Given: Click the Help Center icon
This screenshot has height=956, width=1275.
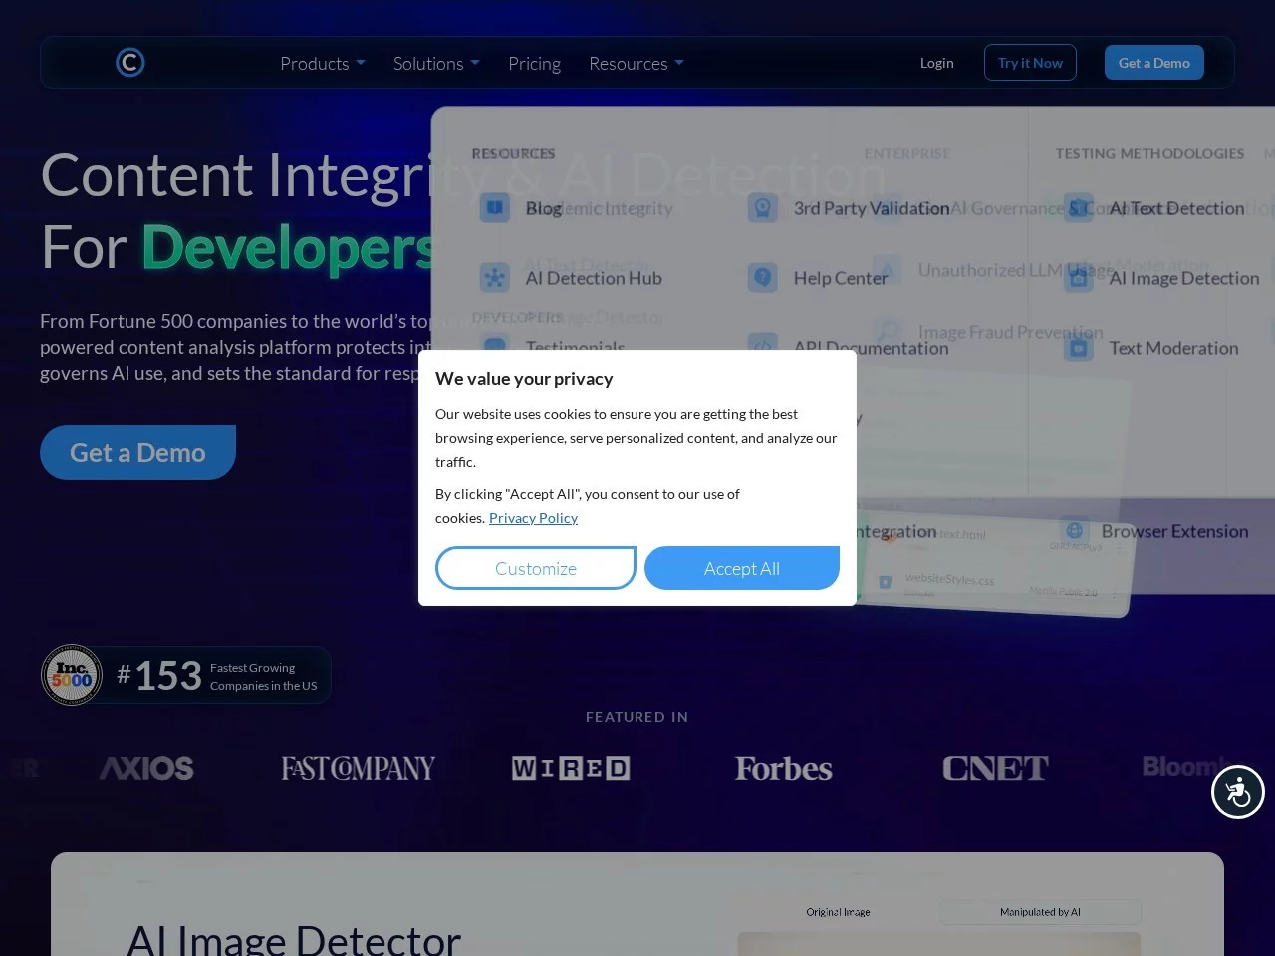Looking at the screenshot, I should (x=762, y=278).
